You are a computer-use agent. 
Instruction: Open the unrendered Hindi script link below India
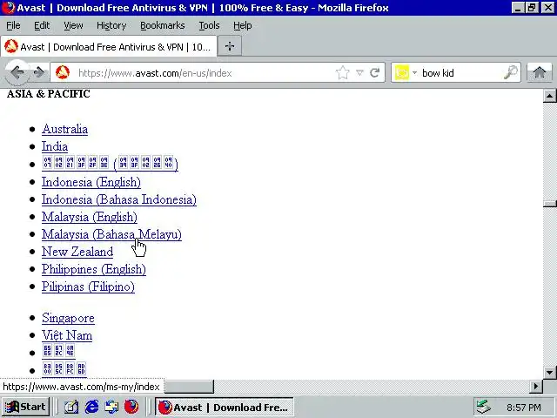click(110, 164)
